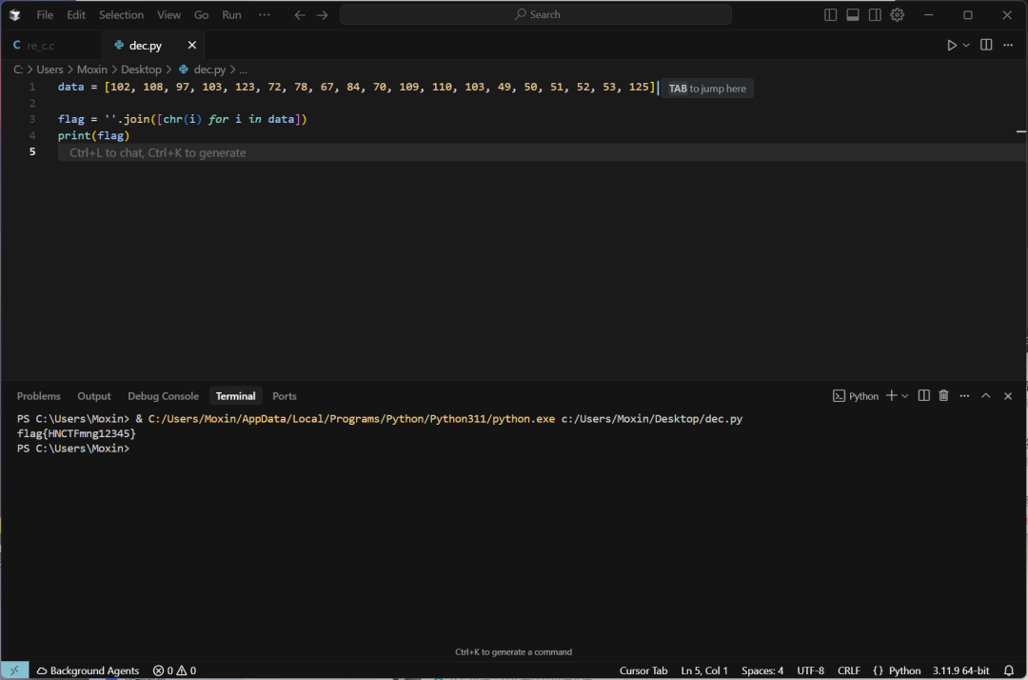1028x680 pixels.
Task: Click Cursor Tab in the status bar
Action: 643,670
